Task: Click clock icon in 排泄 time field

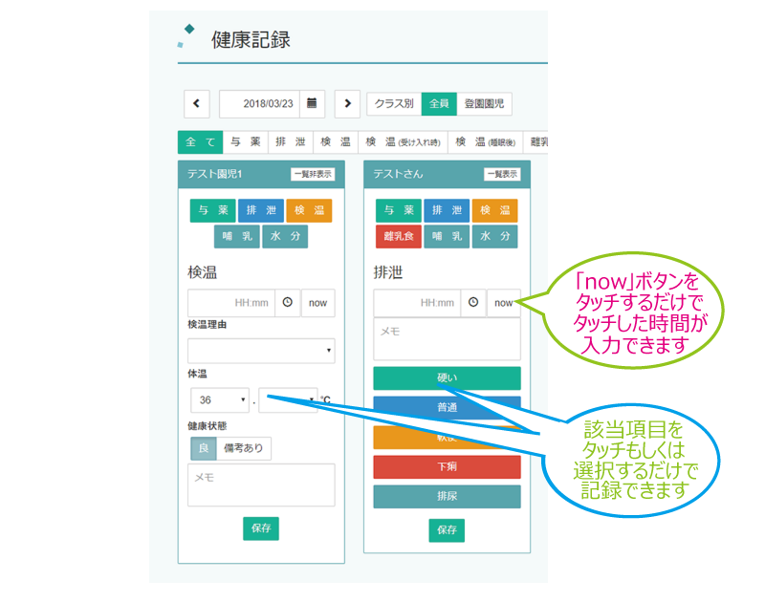Action: 473,303
